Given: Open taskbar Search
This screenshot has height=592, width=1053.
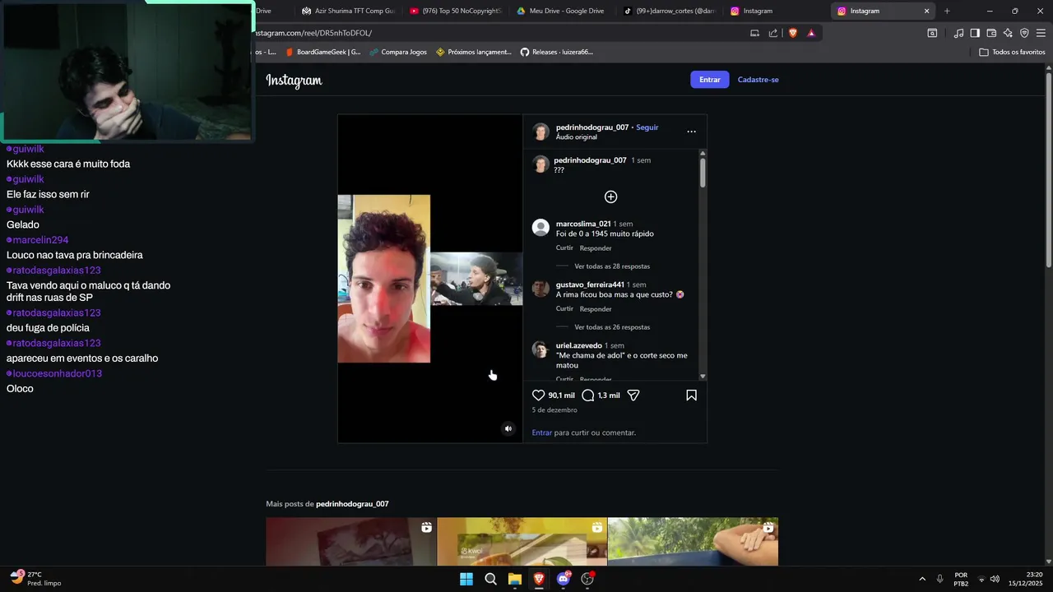Looking at the screenshot, I should tap(490, 579).
